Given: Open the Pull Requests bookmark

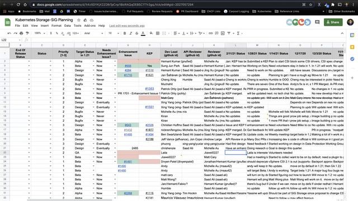Looking at the screenshot, I should point(133,11).
